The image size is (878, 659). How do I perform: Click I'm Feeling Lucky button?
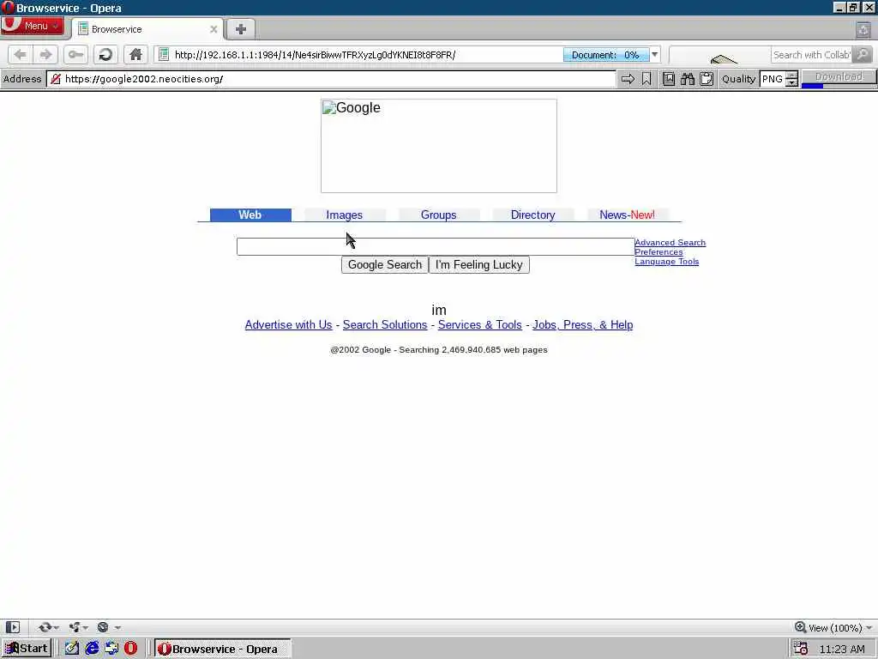coord(479,264)
